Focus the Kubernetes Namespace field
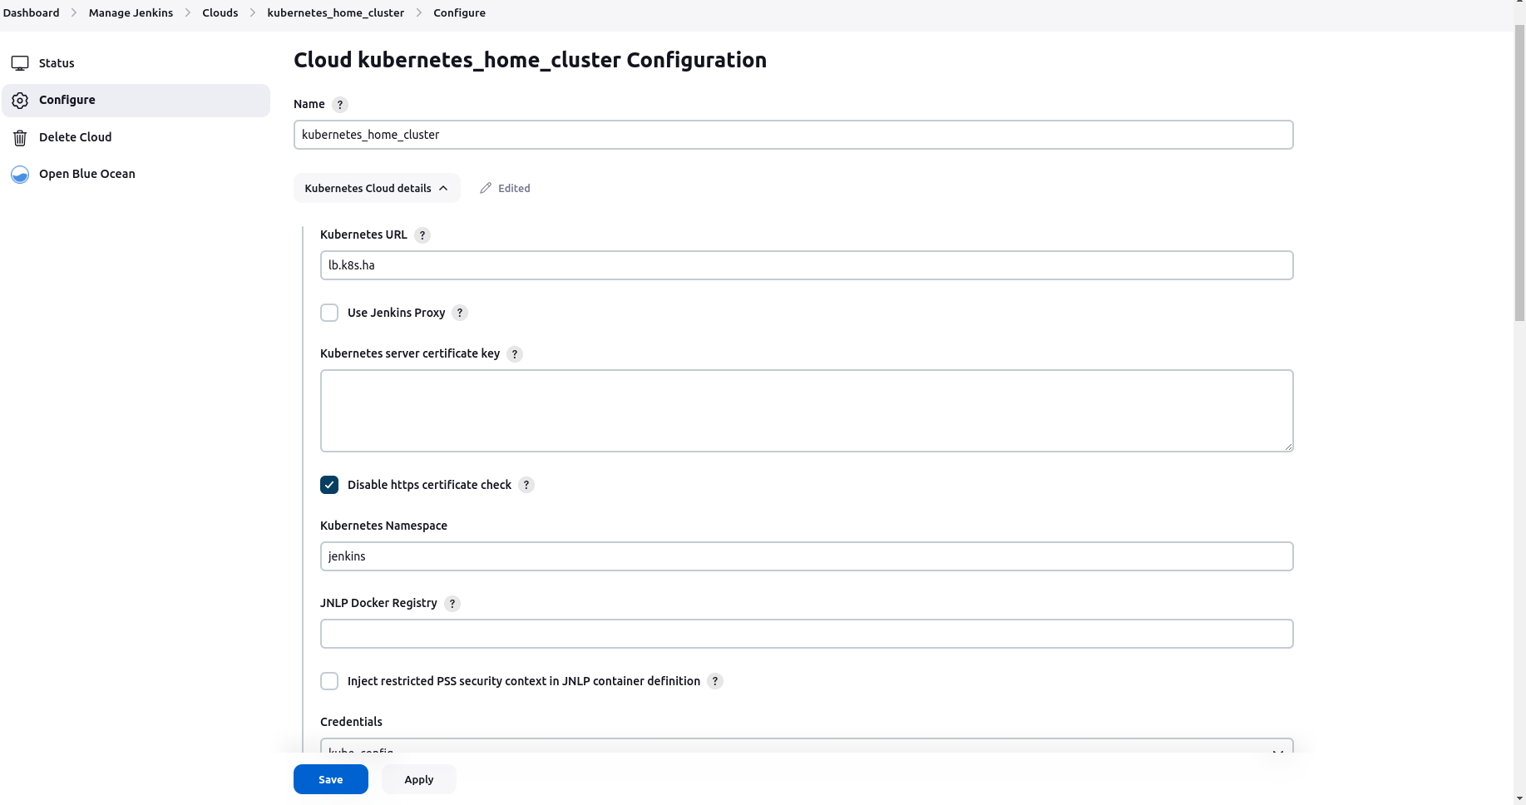Image resolution: width=1526 pixels, height=805 pixels. click(x=807, y=556)
